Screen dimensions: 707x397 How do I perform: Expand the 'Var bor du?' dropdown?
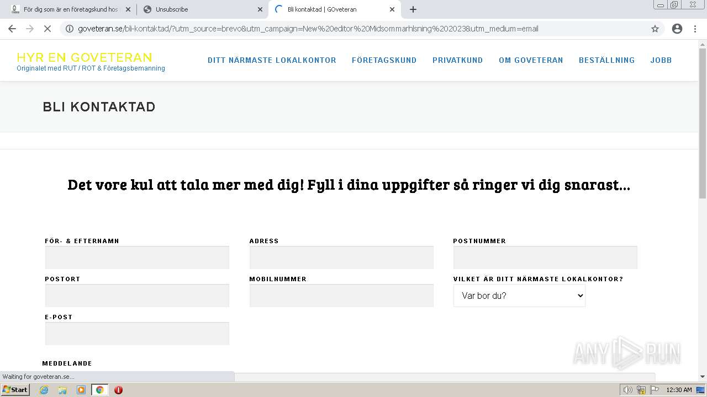(x=519, y=296)
